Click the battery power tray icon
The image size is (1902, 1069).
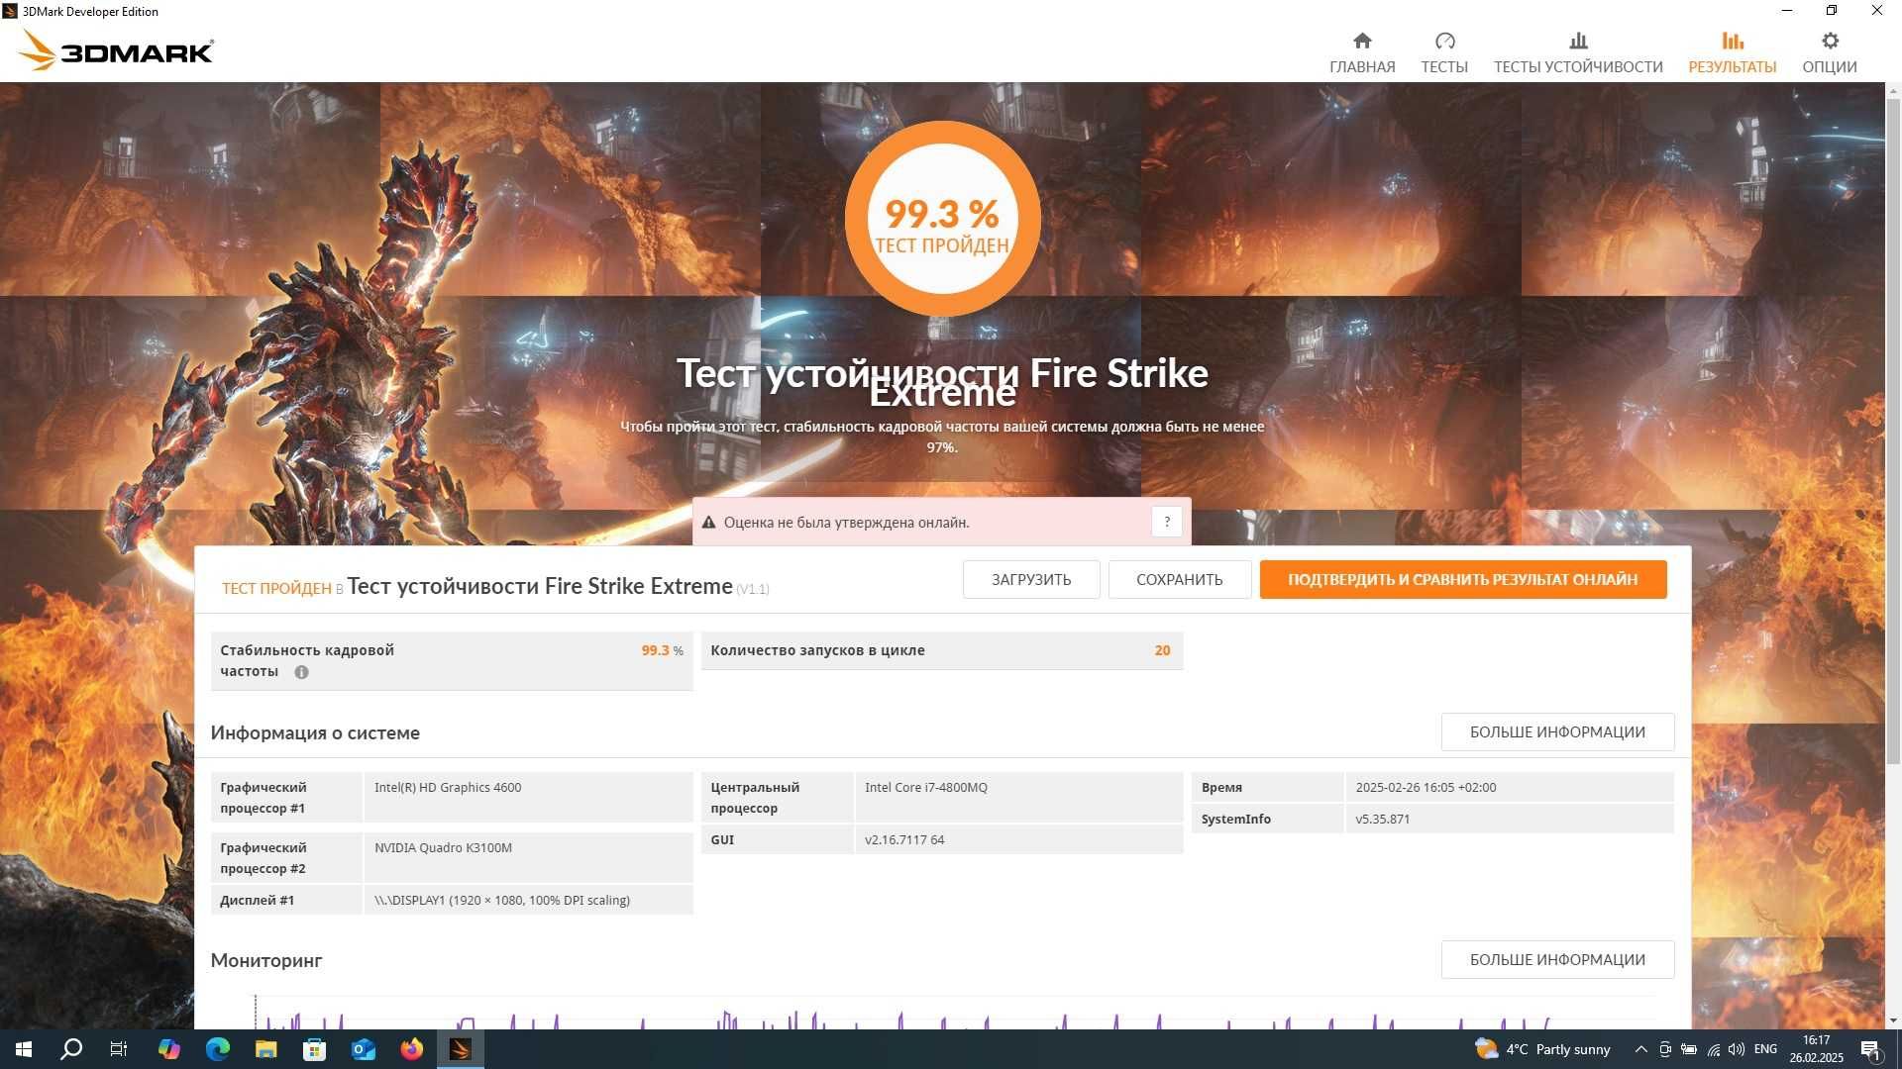1689,1049
